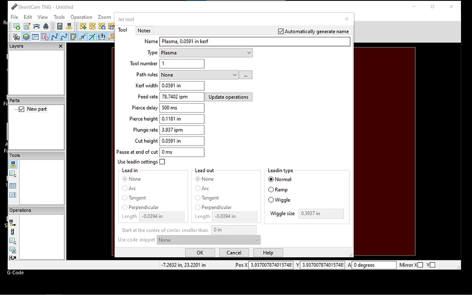The image size is (472, 295).
Task: Click the calculator icon in the toolbar
Action: pos(60,26)
